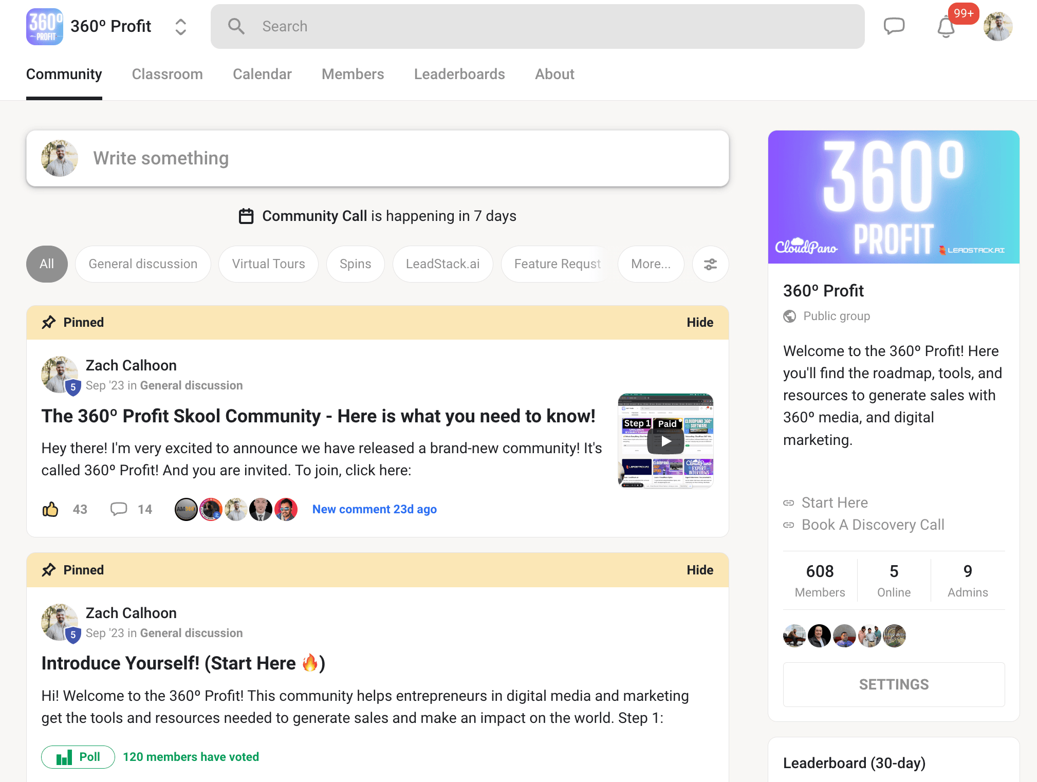Hide the Introduce Yourself pinned post
The image size is (1037, 782).
coord(700,570)
